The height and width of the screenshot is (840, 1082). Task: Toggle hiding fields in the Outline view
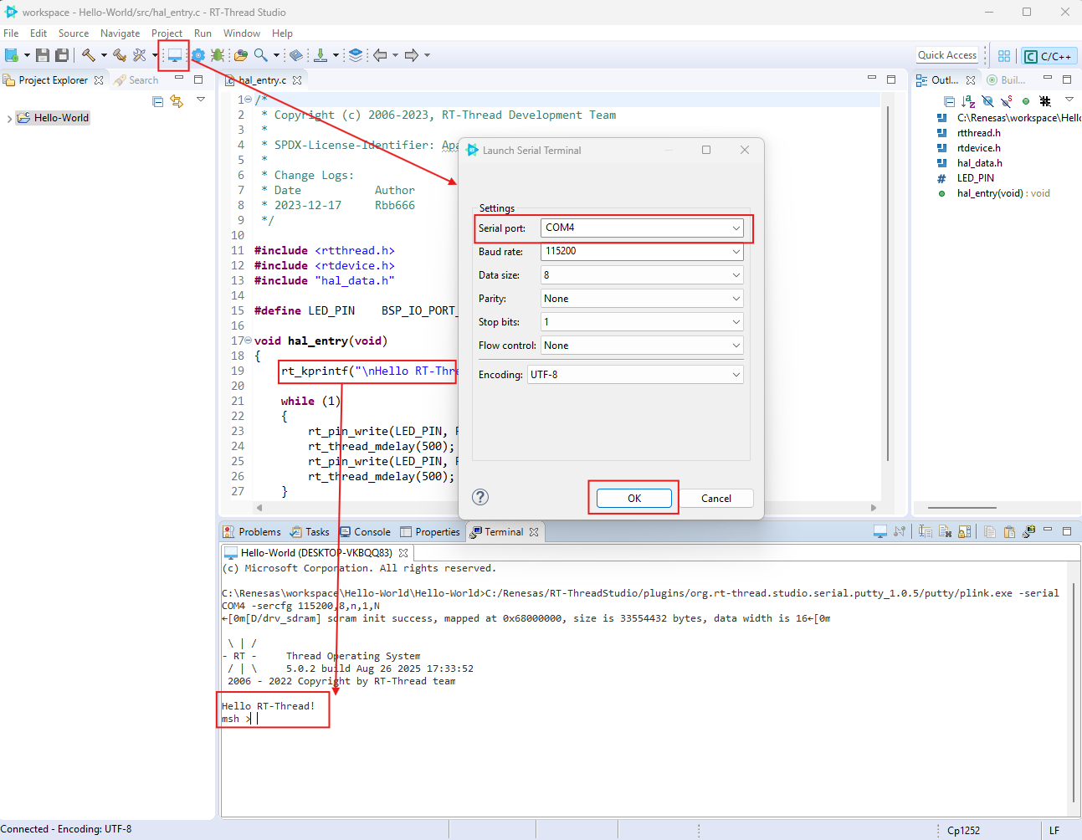[x=987, y=100]
